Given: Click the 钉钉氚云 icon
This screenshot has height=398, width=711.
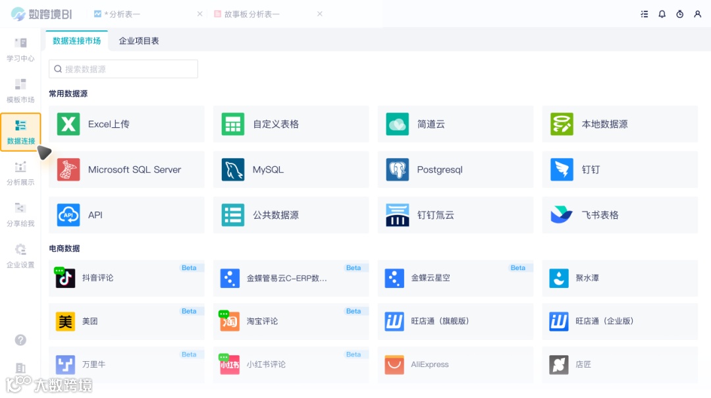Looking at the screenshot, I should (397, 215).
